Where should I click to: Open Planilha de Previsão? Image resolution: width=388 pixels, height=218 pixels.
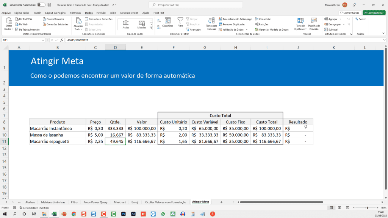(314, 23)
